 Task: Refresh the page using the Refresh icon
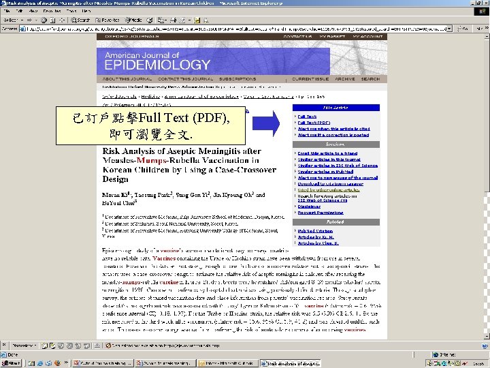(x=53, y=20)
